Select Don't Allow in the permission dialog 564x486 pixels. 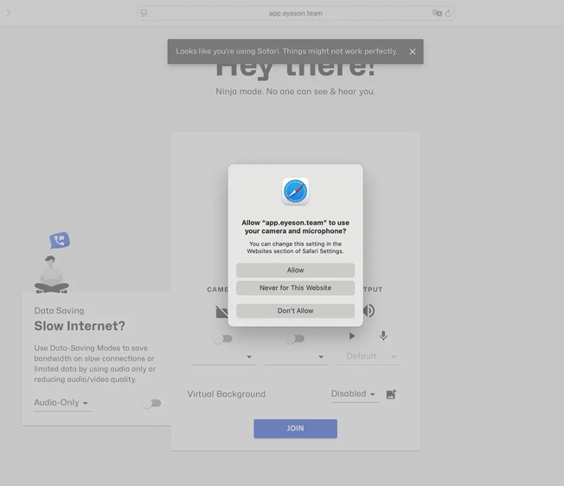tap(295, 311)
